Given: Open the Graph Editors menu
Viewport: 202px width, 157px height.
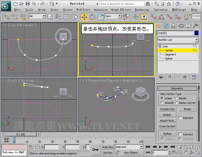Looking at the screenshot, I should (121, 9).
